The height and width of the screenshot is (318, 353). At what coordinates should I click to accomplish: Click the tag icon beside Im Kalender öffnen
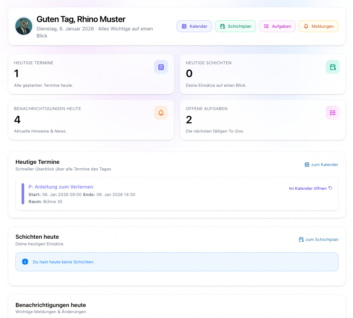tap(331, 188)
